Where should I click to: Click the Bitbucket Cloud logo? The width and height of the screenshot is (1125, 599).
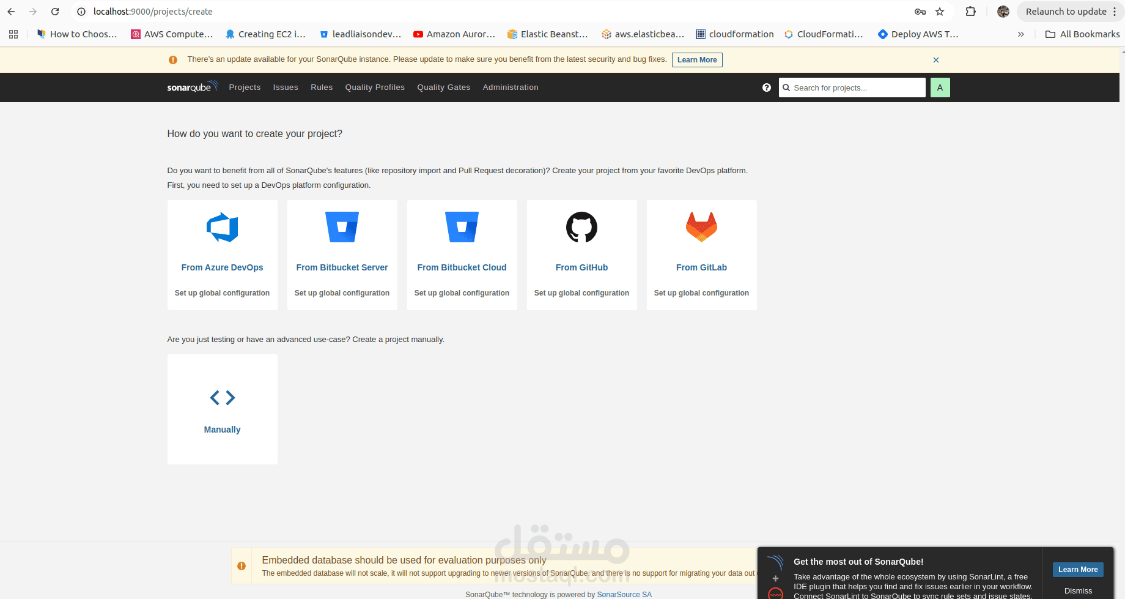point(462,227)
